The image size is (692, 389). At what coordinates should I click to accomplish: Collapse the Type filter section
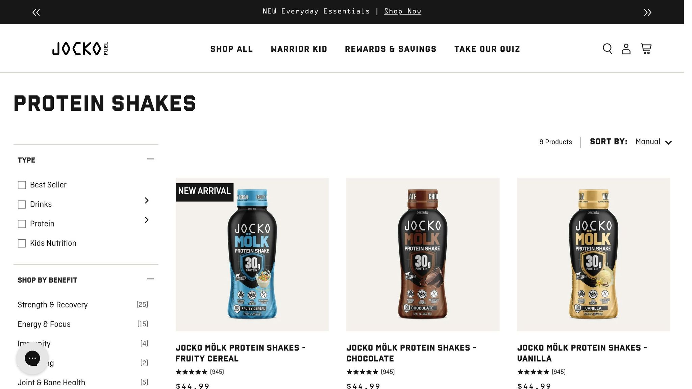(x=150, y=159)
